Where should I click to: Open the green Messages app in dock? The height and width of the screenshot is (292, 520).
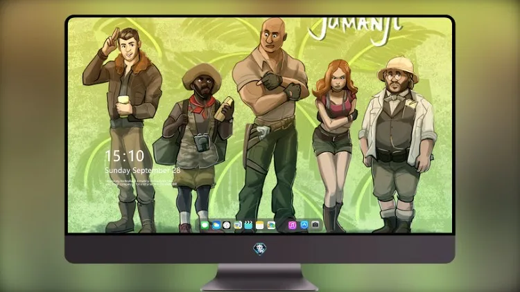coord(205,226)
